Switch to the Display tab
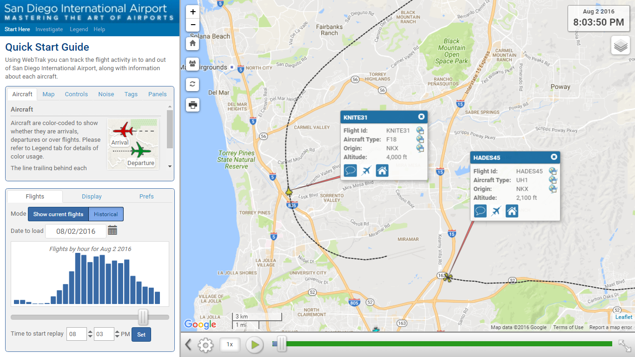The image size is (635, 357). click(x=92, y=196)
